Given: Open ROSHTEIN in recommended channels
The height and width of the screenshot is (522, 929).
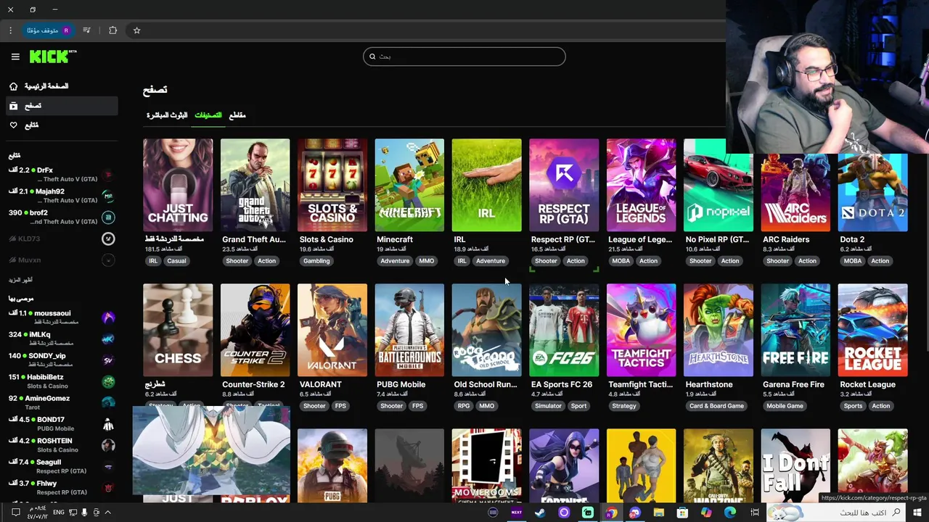Looking at the screenshot, I should coord(62,445).
